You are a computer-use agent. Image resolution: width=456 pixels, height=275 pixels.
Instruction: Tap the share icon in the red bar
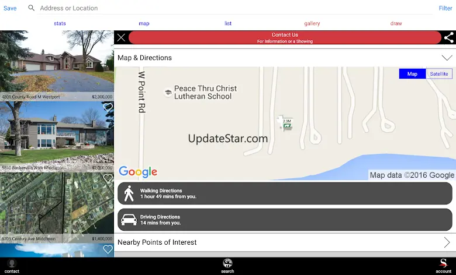449,37
